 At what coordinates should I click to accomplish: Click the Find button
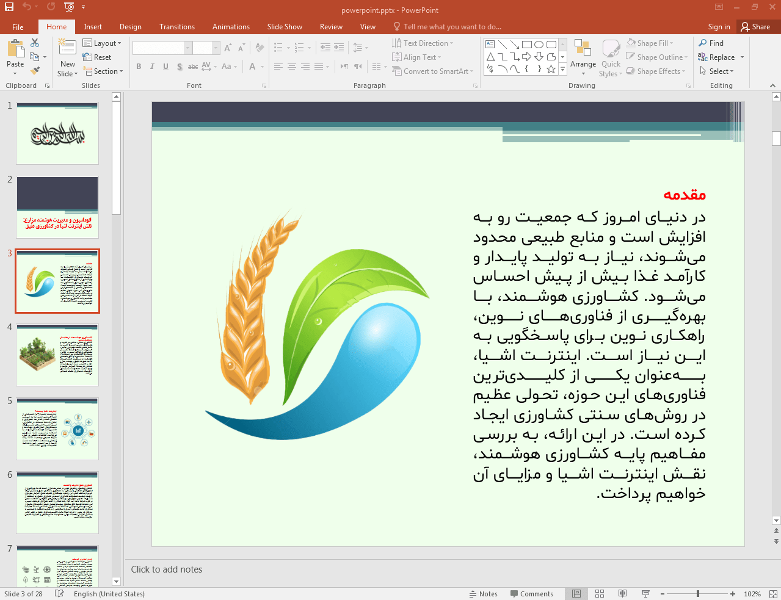pyautogui.click(x=711, y=43)
